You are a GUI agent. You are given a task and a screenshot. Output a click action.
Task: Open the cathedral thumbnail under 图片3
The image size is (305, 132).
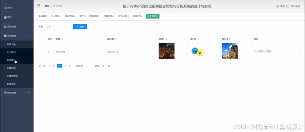230,51
